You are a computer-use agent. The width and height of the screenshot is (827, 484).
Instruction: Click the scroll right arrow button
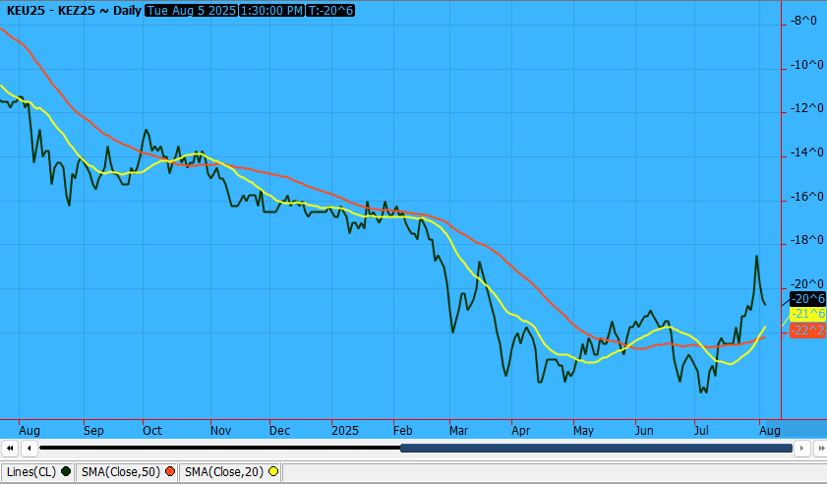point(801,448)
